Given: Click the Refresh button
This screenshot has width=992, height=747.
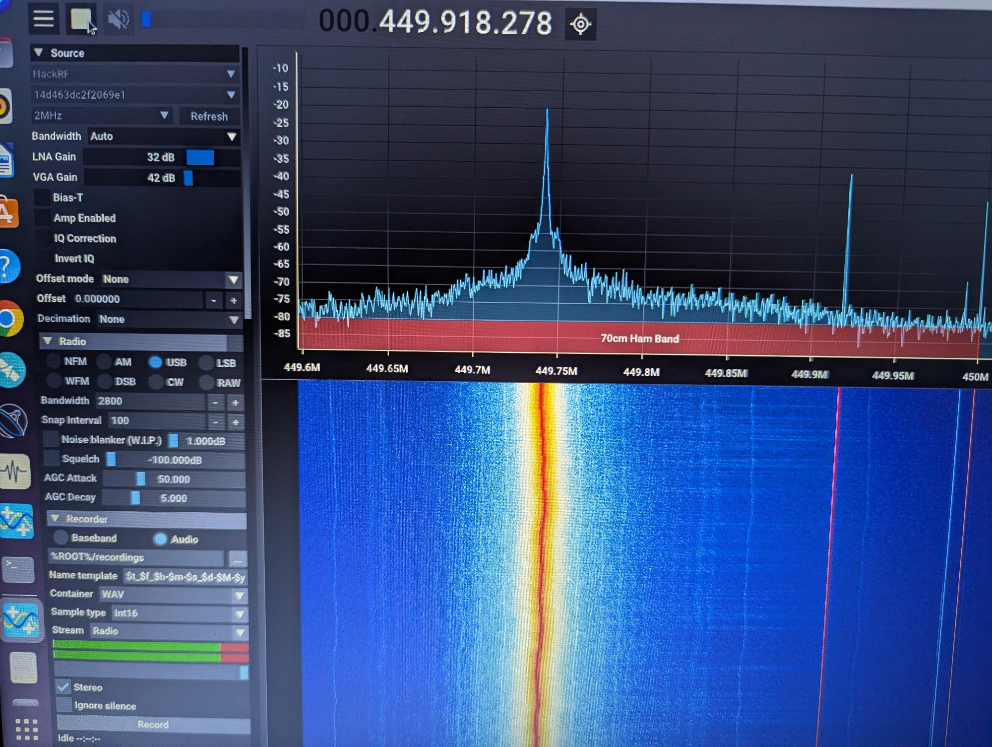Looking at the screenshot, I should [x=209, y=116].
